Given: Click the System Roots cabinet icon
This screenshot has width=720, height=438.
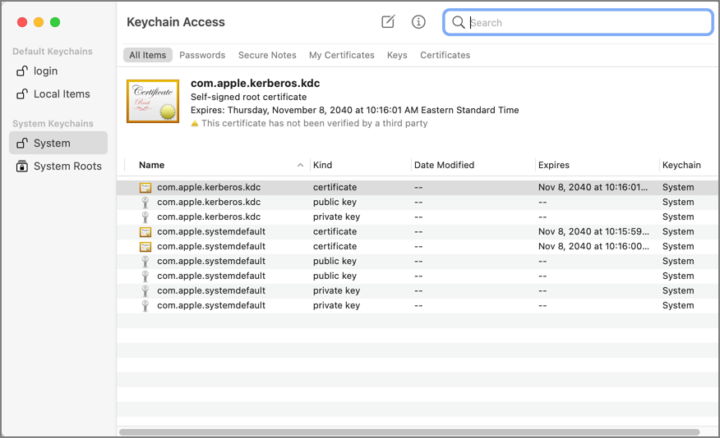Looking at the screenshot, I should pyautogui.click(x=21, y=166).
